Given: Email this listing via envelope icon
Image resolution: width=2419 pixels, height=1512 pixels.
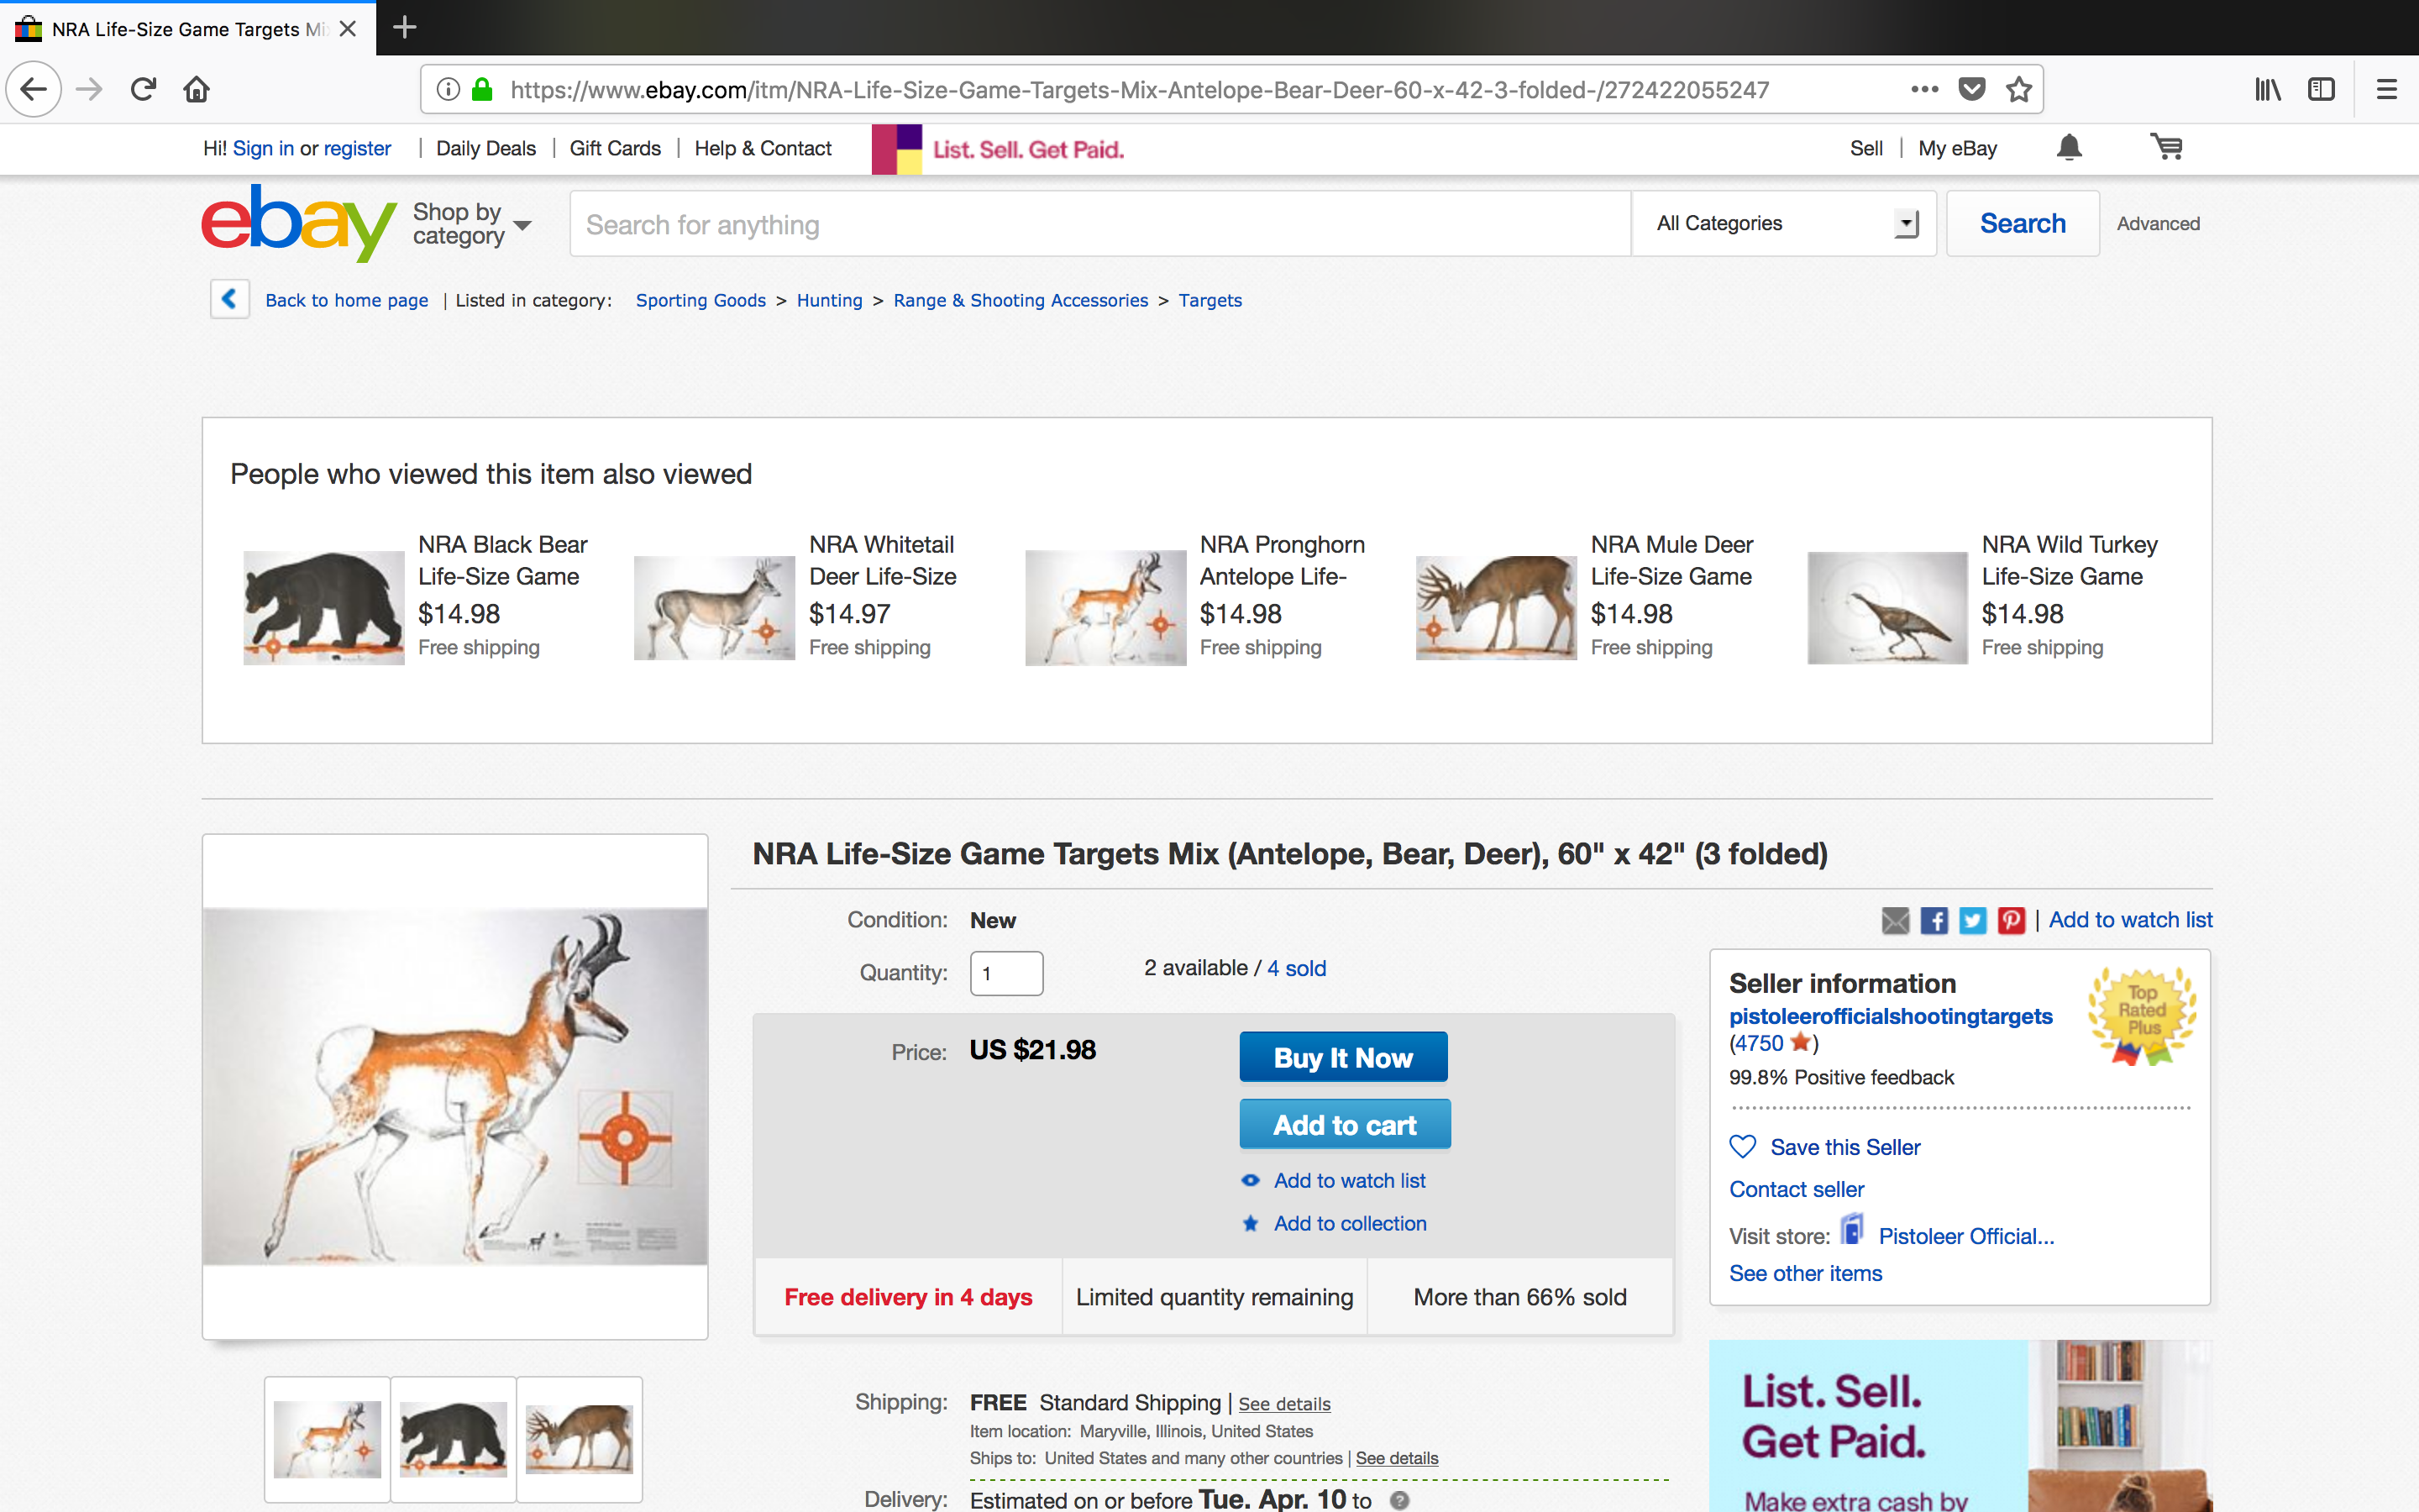Looking at the screenshot, I should point(1895,920).
